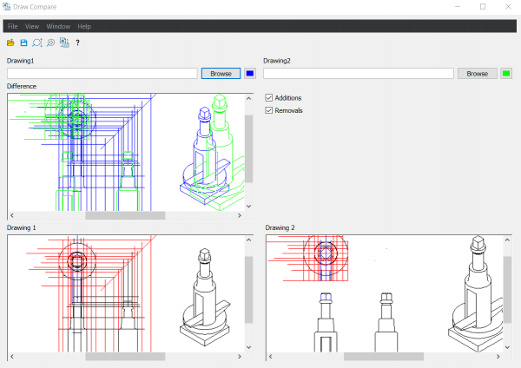This screenshot has width=521, height=368.
Task: Click the Drawing 2 view scroll-right arrow
Action: (x=498, y=357)
